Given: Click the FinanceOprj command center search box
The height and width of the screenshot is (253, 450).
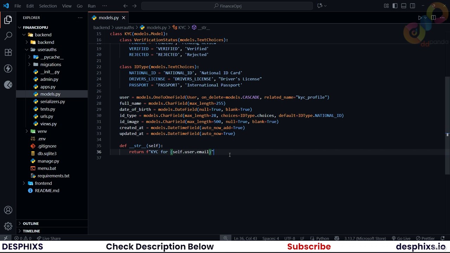Looking at the screenshot, I should tap(227, 6).
